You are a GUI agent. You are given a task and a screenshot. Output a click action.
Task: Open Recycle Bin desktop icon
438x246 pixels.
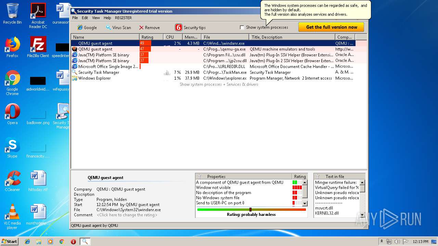pos(12,14)
